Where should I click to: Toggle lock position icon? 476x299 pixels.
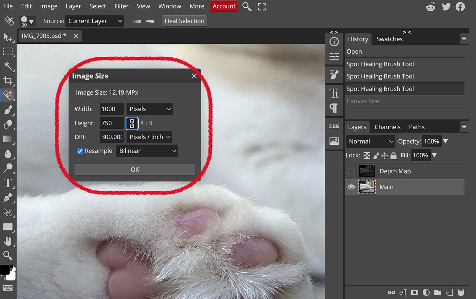(x=385, y=156)
